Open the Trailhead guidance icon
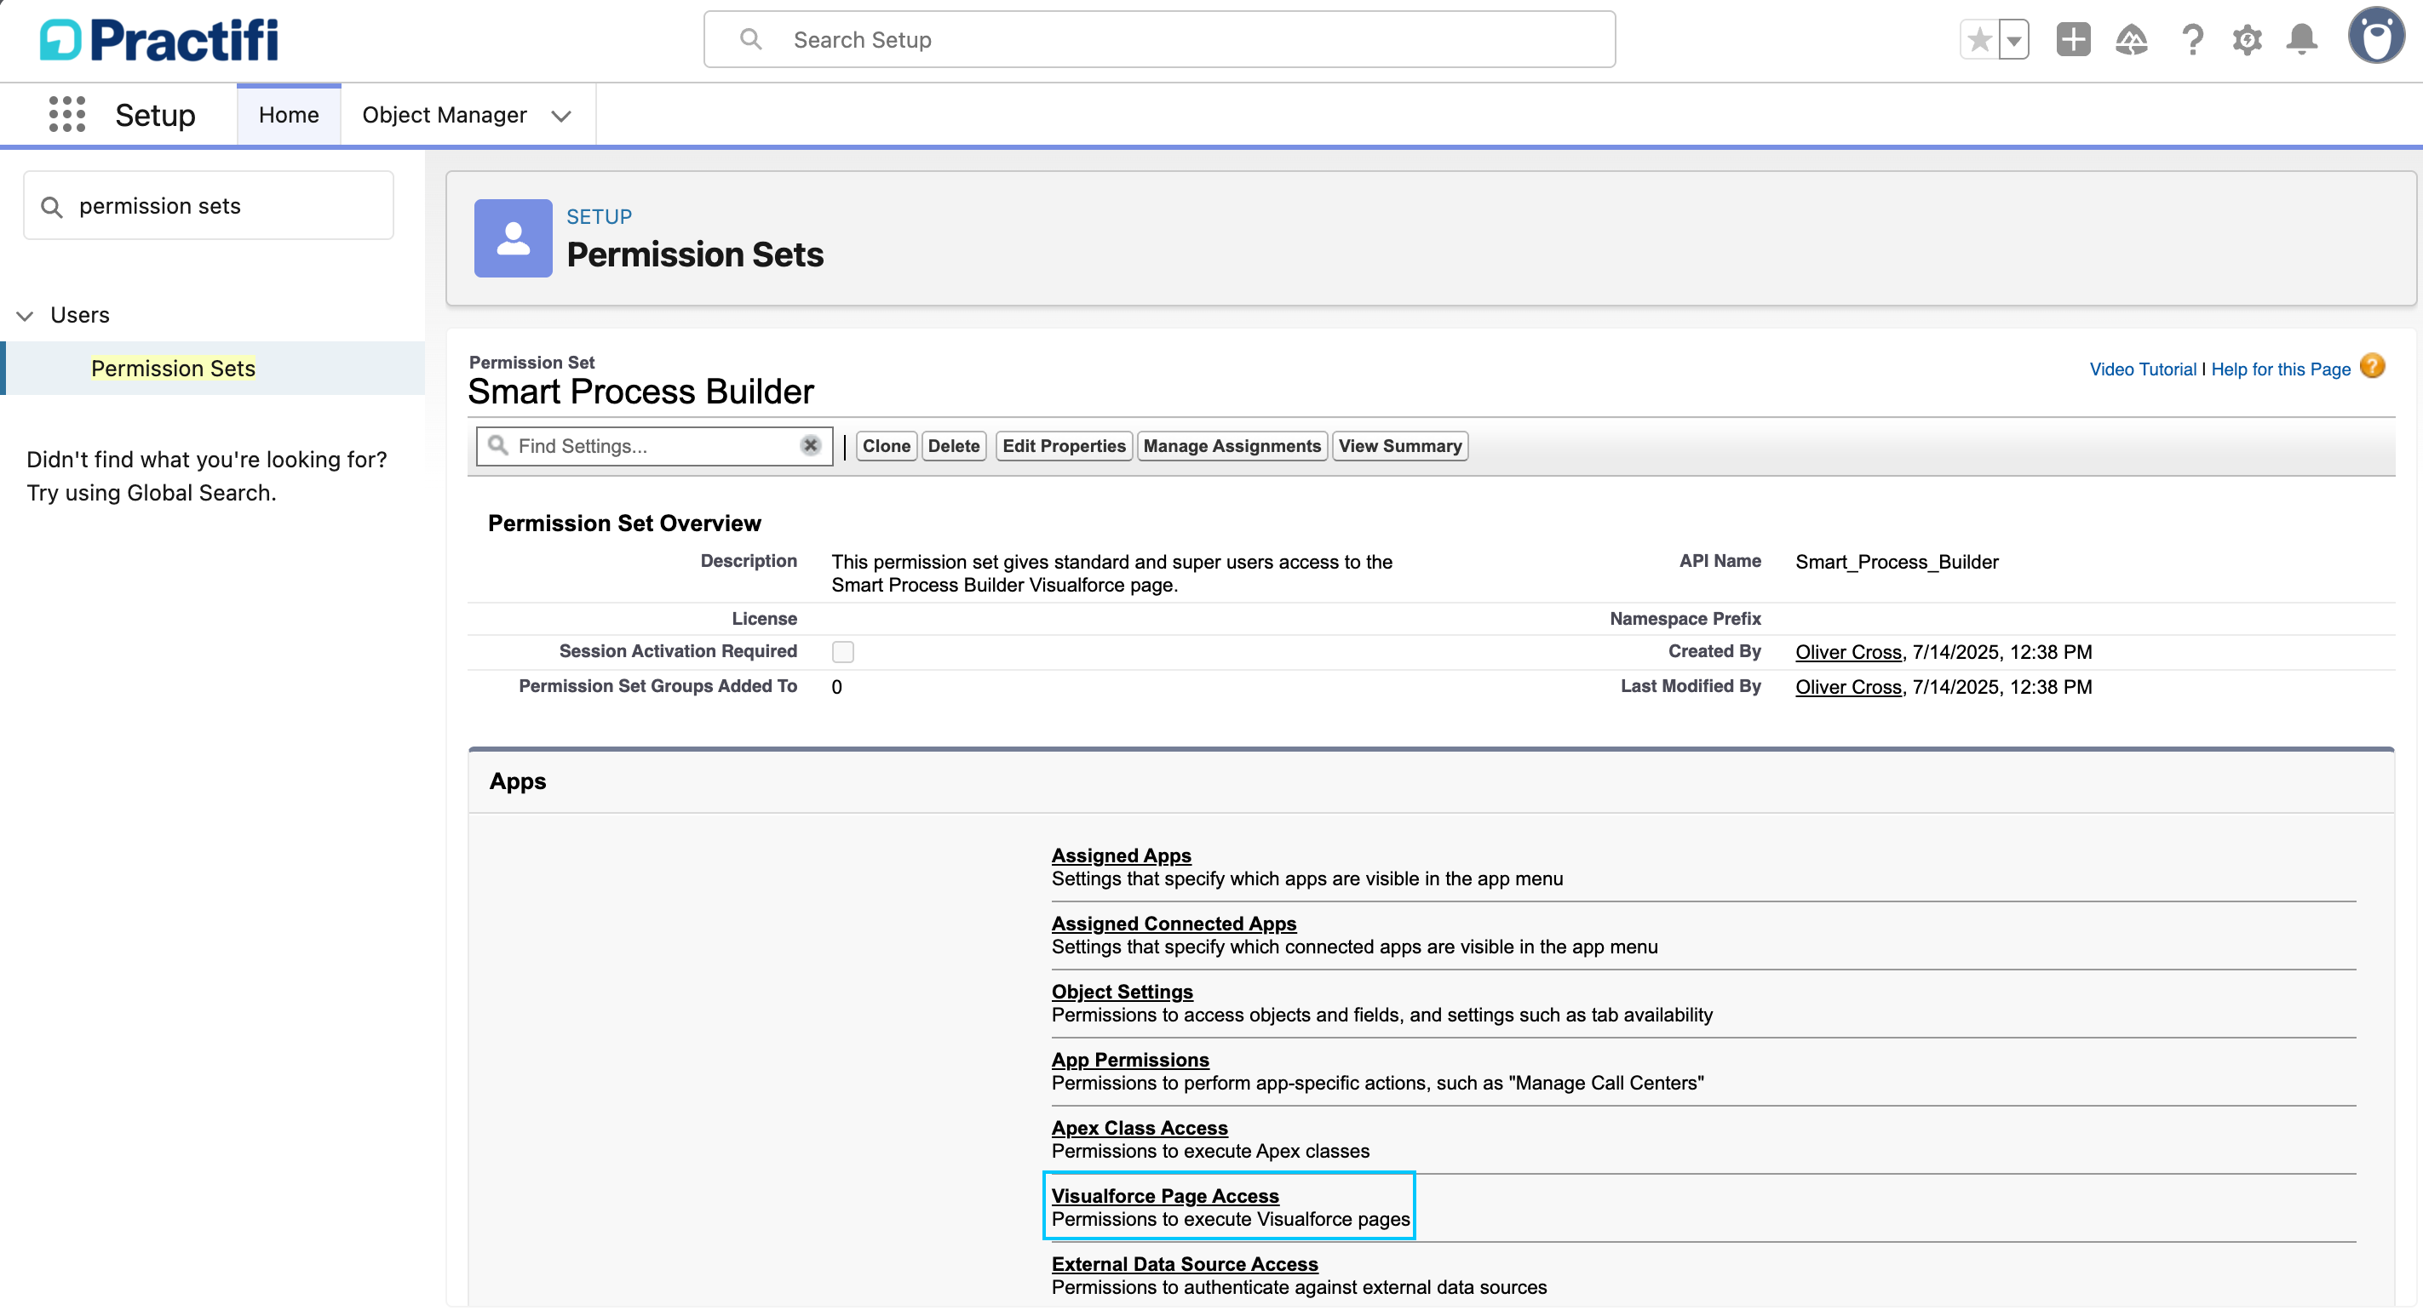The width and height of the screenshot is (2423, 1316). (2132, 39)
